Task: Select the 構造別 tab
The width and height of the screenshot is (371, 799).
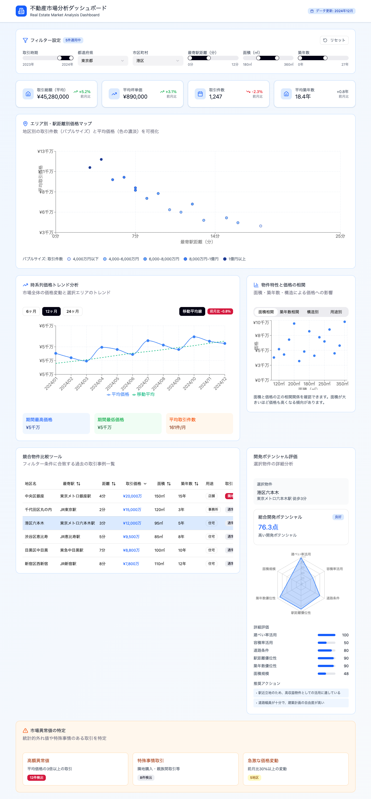Action: pyautogui.click(x=313, y=312)
